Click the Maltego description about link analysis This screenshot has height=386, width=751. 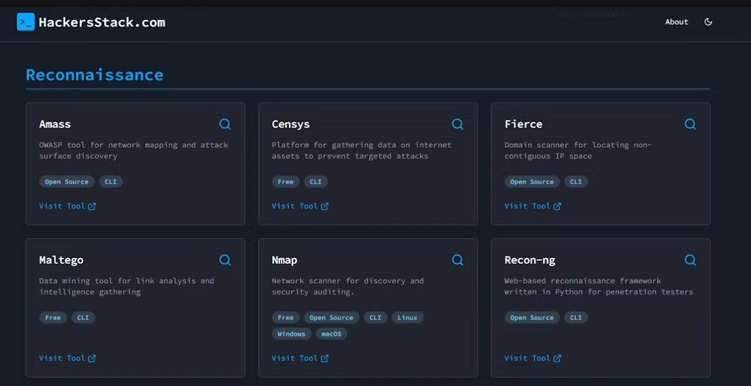(127, 286)
